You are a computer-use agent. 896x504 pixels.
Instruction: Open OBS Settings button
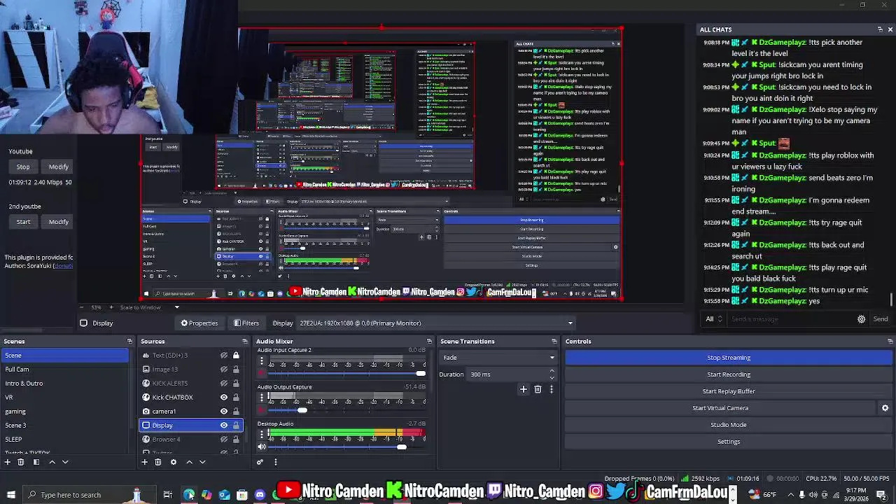[728, 442]
